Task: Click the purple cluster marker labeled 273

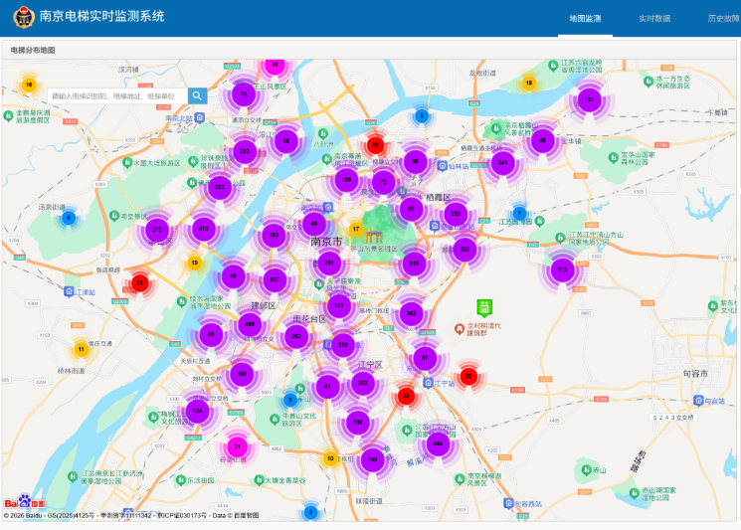Action: pyautogui.click(x=156, y=230)
